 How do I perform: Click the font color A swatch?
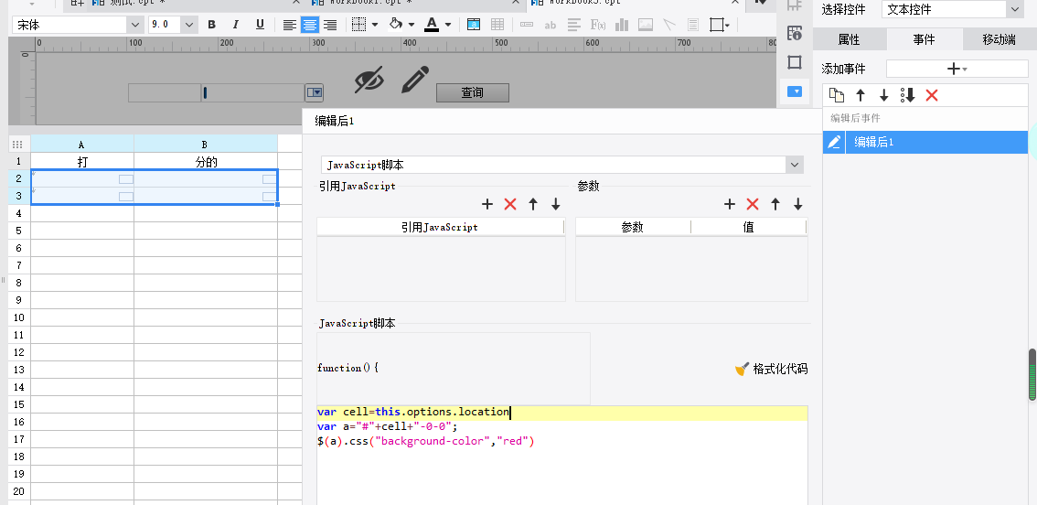[432, 25]
